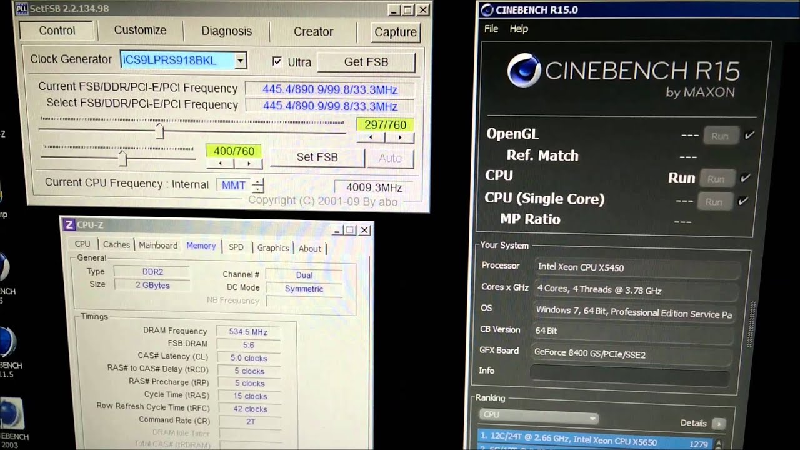Click left arrow under the 400/760 value
The height and width of the screenshot is (450, 800).
click(x=221, y=164)
